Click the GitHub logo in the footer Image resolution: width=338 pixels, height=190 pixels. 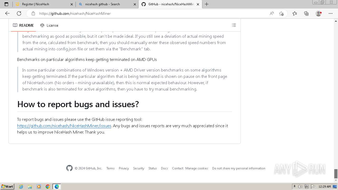point(69,168)
